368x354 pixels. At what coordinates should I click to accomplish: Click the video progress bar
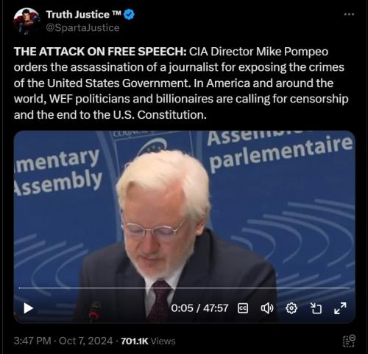pos(184,288)
